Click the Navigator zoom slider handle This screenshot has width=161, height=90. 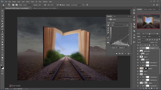[149, 34]
